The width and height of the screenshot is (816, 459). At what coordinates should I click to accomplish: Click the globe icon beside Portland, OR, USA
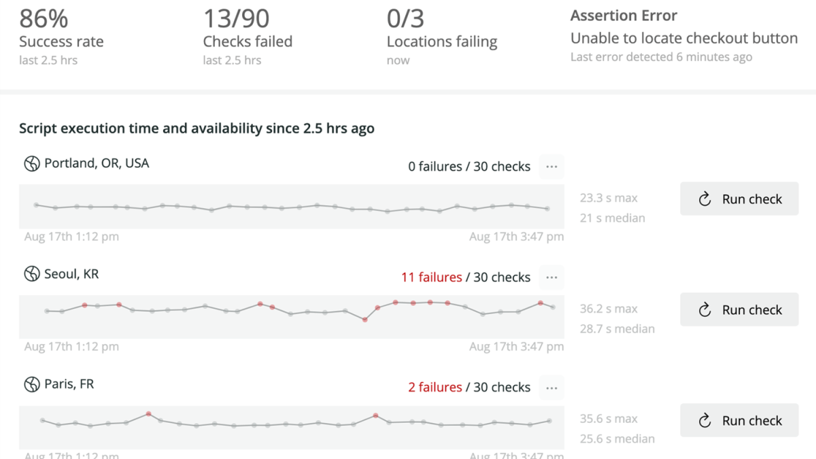31,164
